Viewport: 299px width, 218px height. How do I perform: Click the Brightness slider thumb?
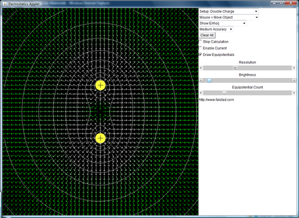pos(209,80)
